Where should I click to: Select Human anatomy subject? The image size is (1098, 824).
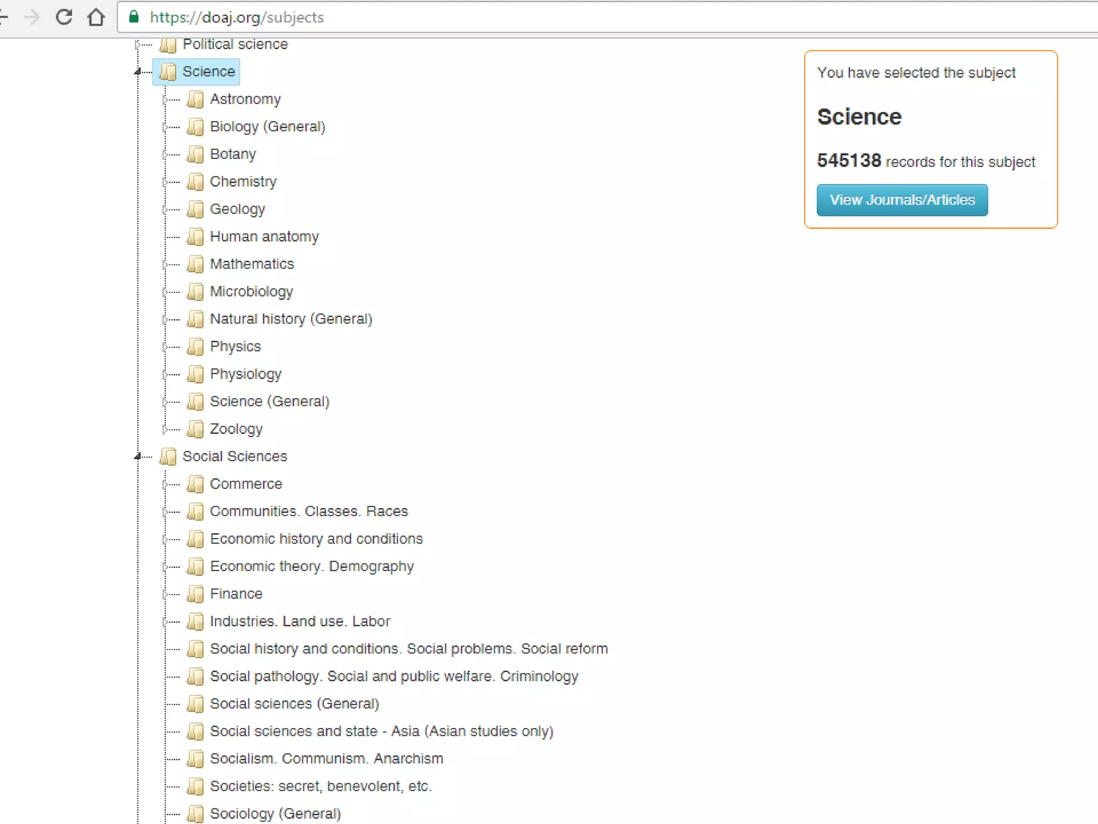(x=264, y=237)
